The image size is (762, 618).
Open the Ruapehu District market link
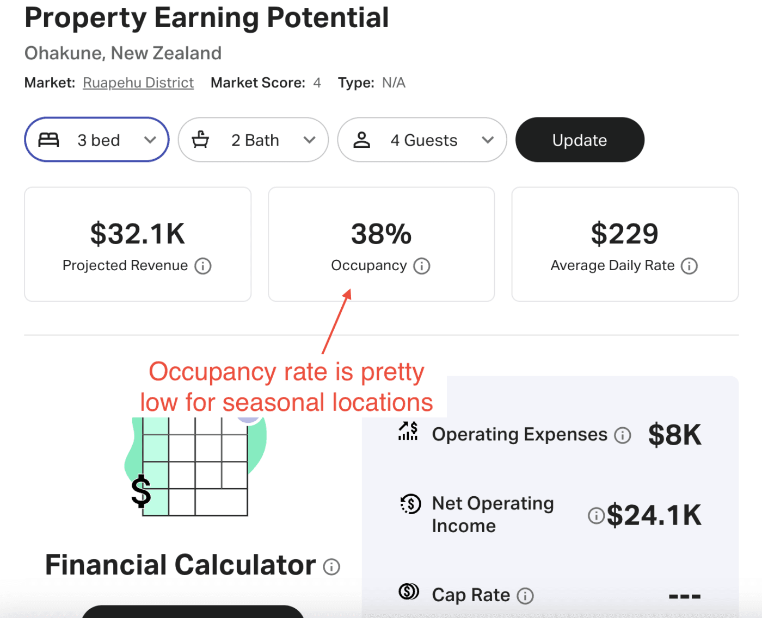tap(138, 83)
